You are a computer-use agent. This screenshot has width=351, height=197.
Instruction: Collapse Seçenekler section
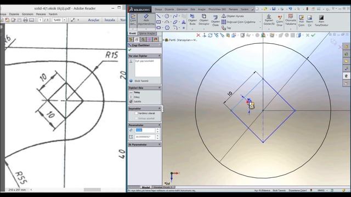pyautogui.click(x=160, y=108)
